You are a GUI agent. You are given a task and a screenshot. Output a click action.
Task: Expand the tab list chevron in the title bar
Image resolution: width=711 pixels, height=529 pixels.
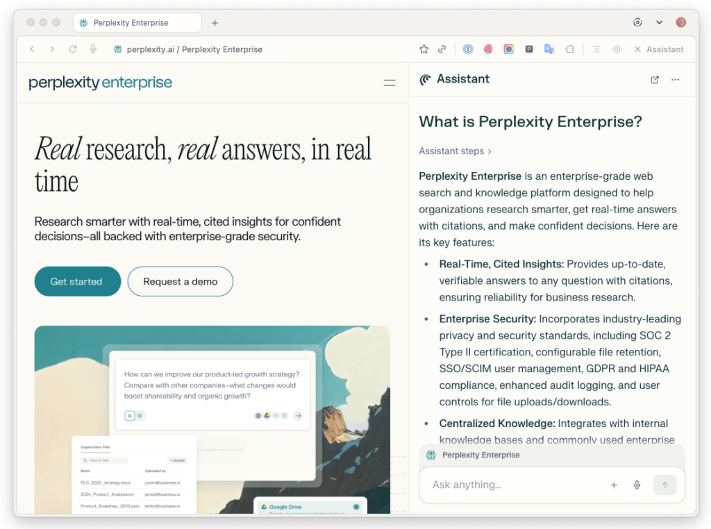[x=659, y=23]
